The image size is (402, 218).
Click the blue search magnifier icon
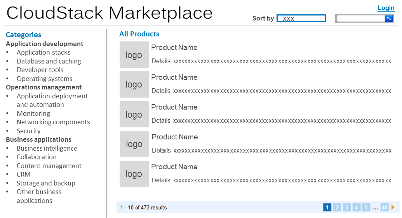click(x=389, y=19)
